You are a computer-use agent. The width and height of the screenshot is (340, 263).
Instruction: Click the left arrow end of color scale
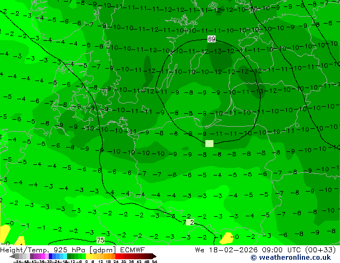pos(12,256)
